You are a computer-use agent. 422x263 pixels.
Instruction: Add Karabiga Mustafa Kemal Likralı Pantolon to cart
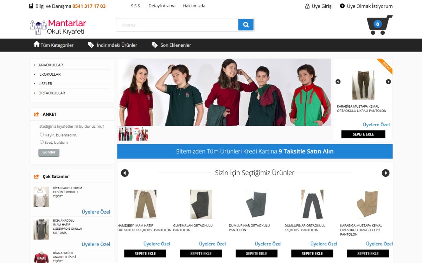(363, 134)
